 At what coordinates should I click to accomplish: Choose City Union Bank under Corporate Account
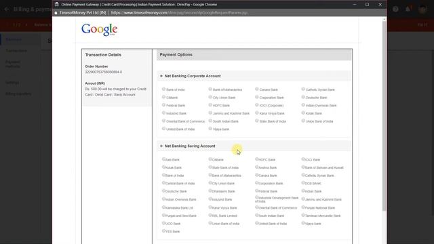[x=210, y=97]
